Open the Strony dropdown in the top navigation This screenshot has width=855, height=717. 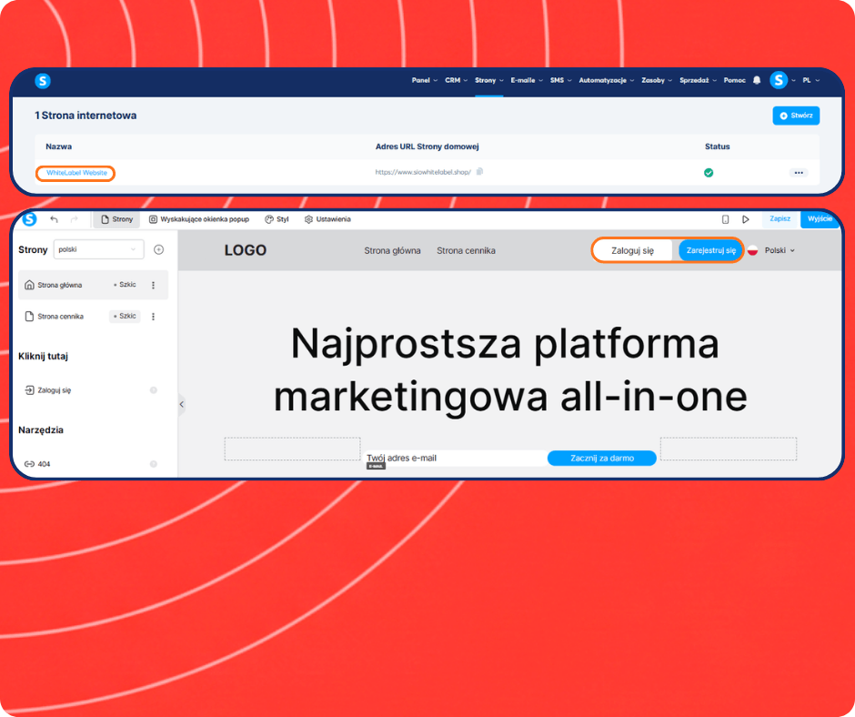[x=488, y=80]
